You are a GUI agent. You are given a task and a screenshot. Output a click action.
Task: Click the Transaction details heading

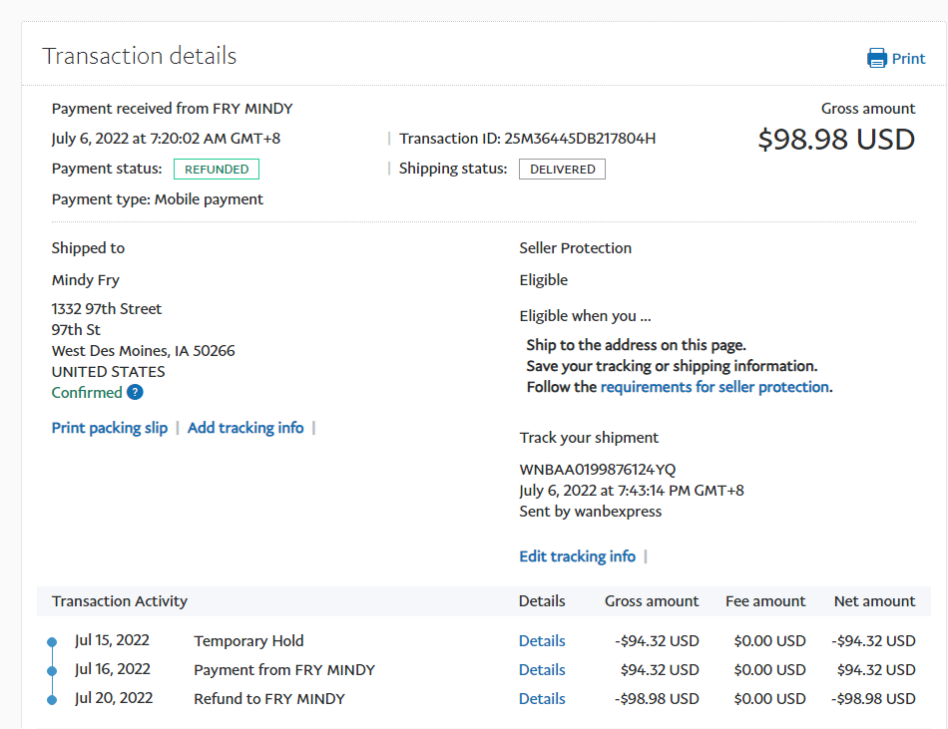[140, 56]
